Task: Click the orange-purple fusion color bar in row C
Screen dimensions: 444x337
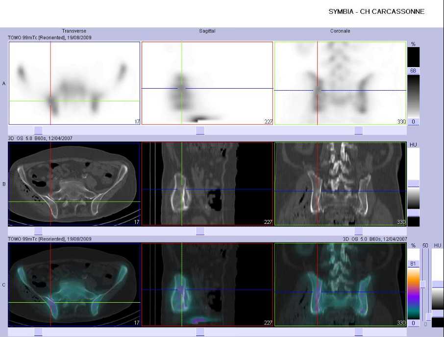Action: tap(413, 293)
